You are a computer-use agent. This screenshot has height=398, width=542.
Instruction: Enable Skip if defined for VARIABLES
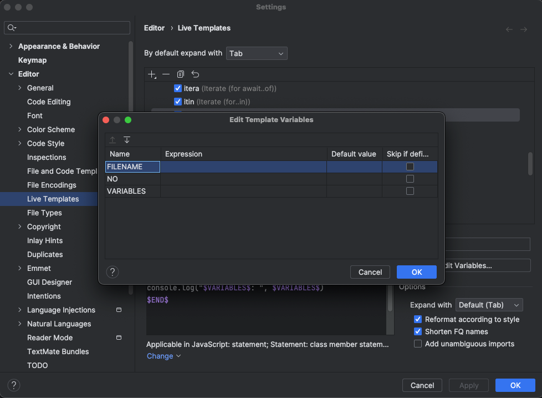[x=410, y=191]
